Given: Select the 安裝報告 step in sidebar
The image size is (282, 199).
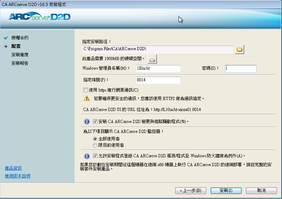Looking at the screenshot, I should point(20,63).
